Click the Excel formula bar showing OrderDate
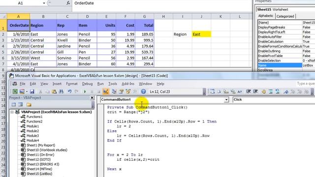 [x=162, y=3]
